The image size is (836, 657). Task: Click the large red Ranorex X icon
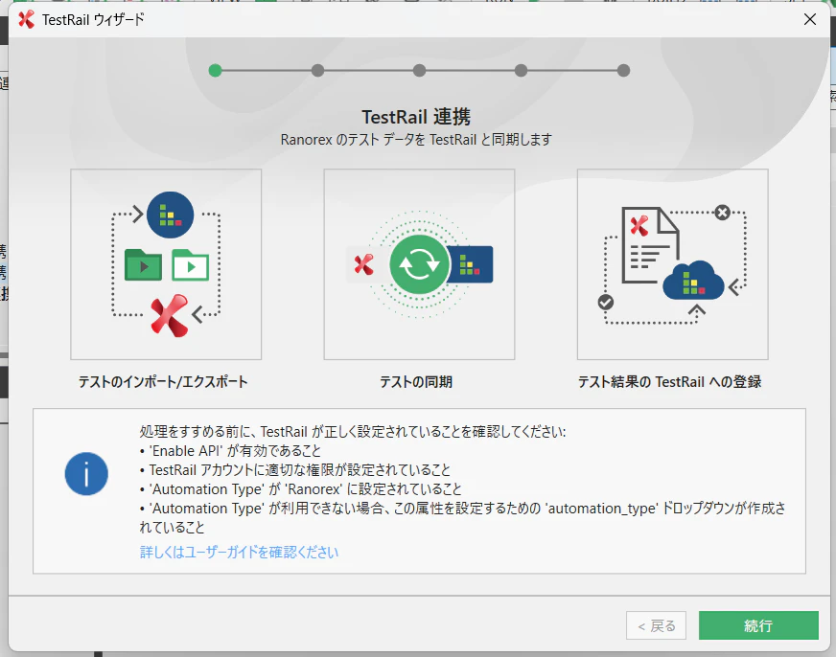tap(170, 315)
